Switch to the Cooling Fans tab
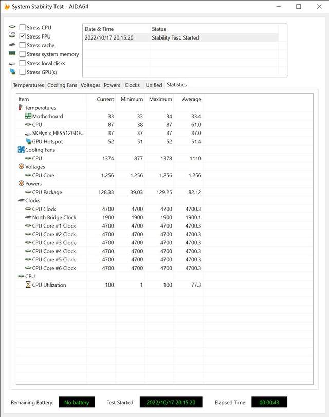 tap(62, 85)
